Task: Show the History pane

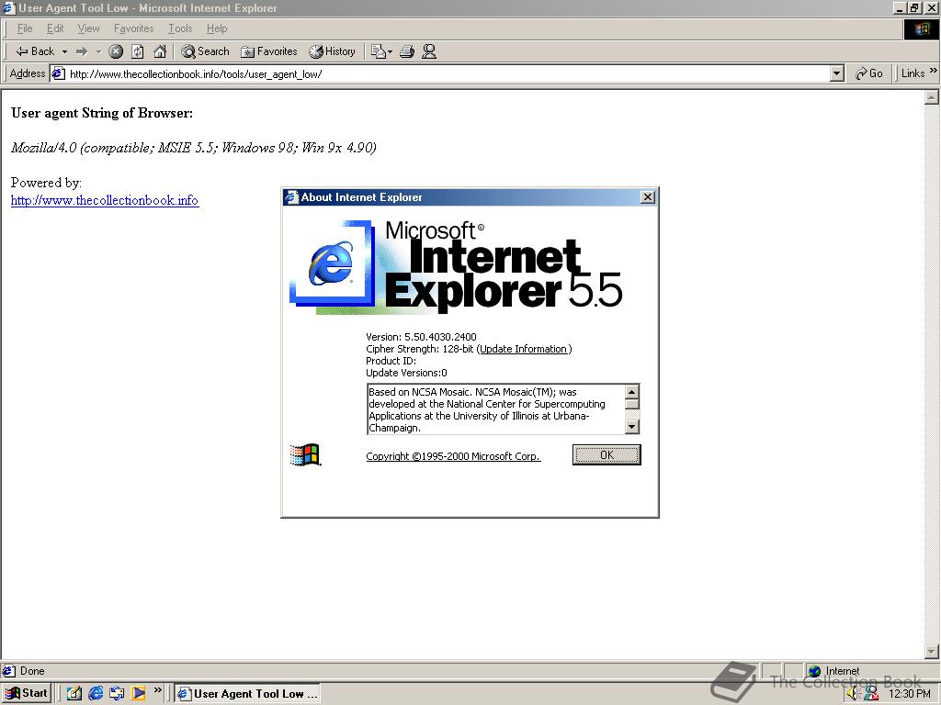Action: point(333,51)
